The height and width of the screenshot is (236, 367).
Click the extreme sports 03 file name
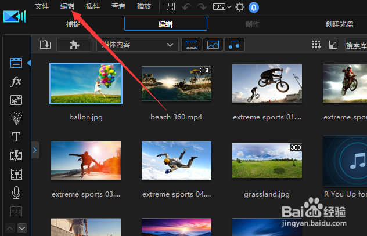(86, 194)
